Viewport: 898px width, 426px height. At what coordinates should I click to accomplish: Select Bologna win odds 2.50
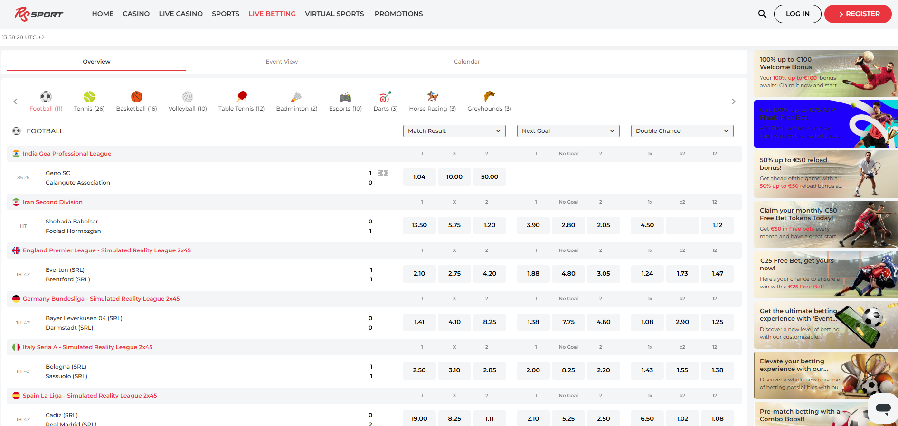(x=419, y=370)
